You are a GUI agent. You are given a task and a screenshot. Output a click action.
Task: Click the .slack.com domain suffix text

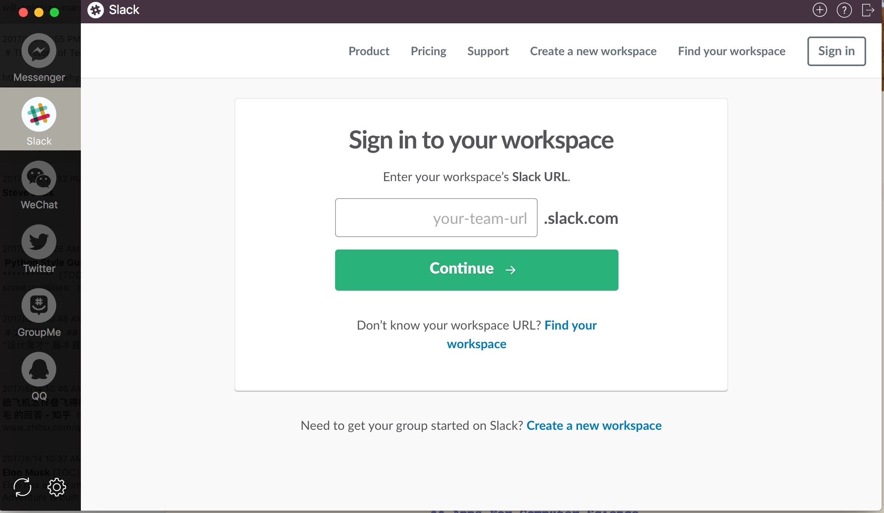pyautogui.click(x=581, y=218)
